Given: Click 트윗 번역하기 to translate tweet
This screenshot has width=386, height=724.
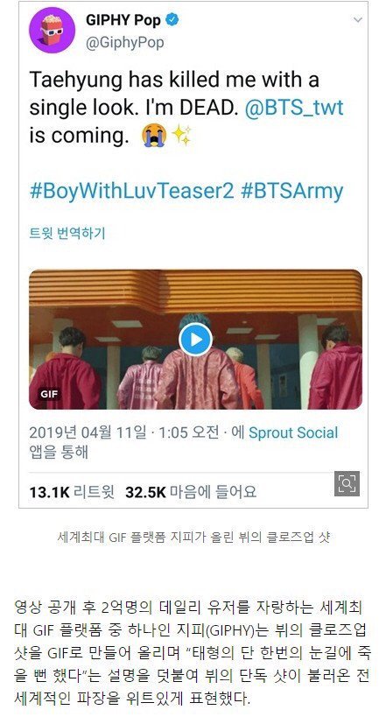Looking at the screenshot, I should pos(67,233).
